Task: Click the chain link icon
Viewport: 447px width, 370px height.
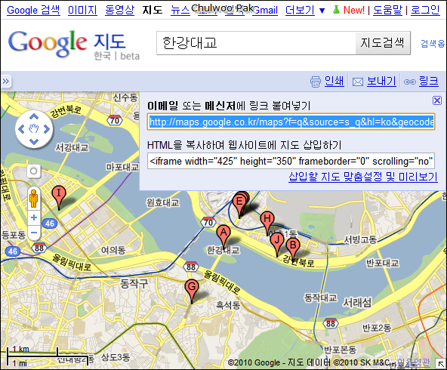Action: pos(410,82)
